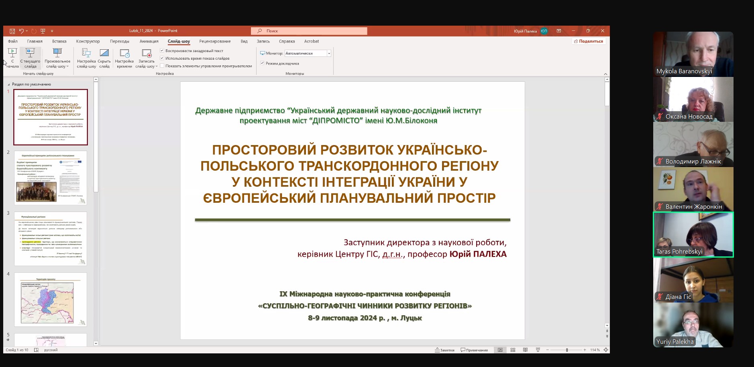
Task: Open Заметки notes pane in status bar
Action: 444,350
